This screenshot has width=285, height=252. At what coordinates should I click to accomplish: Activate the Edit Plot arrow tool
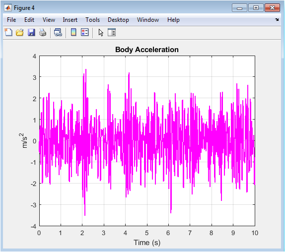click(x=101, y=33)
